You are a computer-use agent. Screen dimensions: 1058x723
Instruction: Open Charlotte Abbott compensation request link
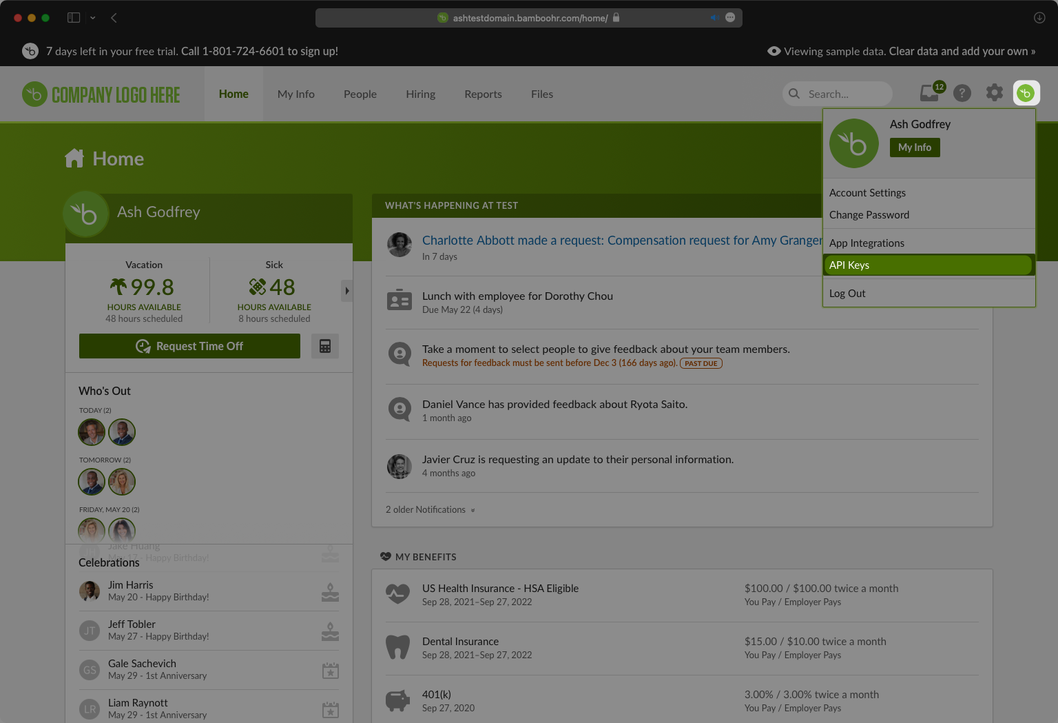[621, 241]
